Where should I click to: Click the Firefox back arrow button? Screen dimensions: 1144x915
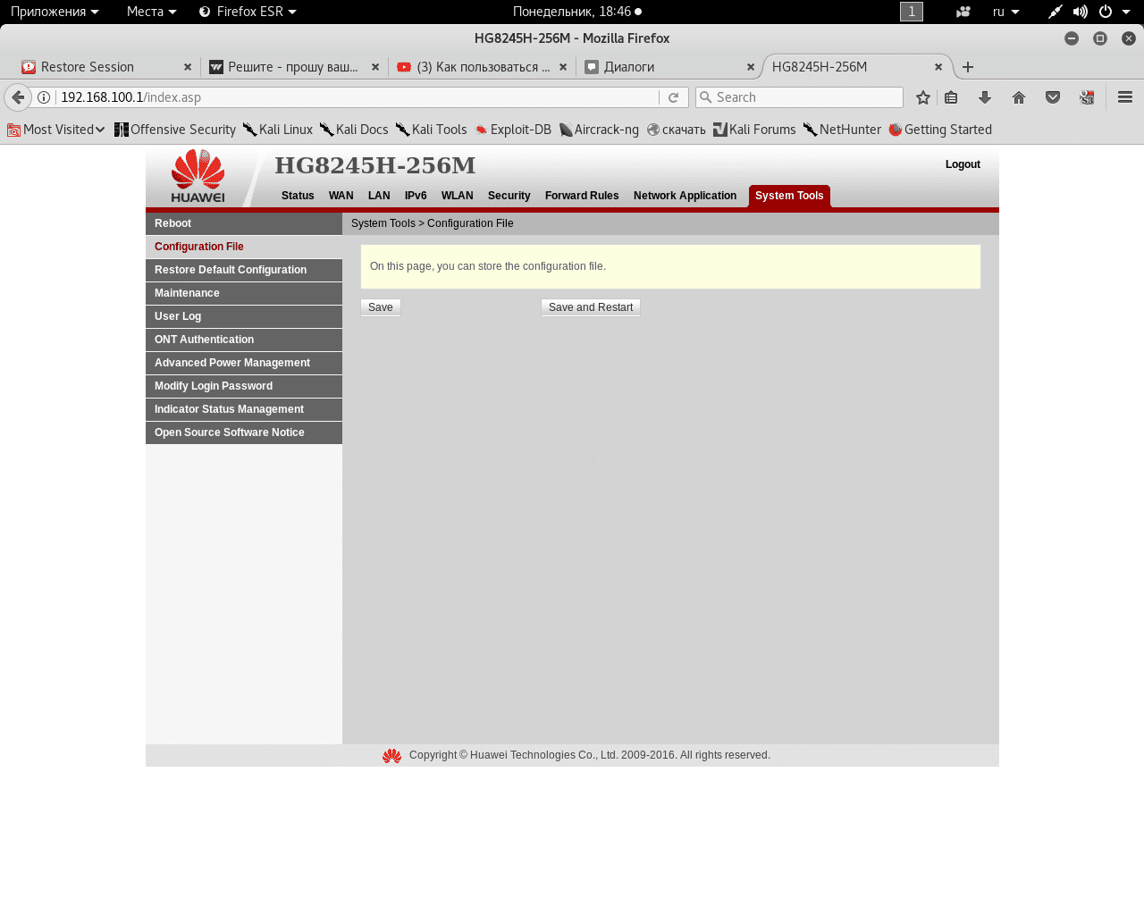18,97
